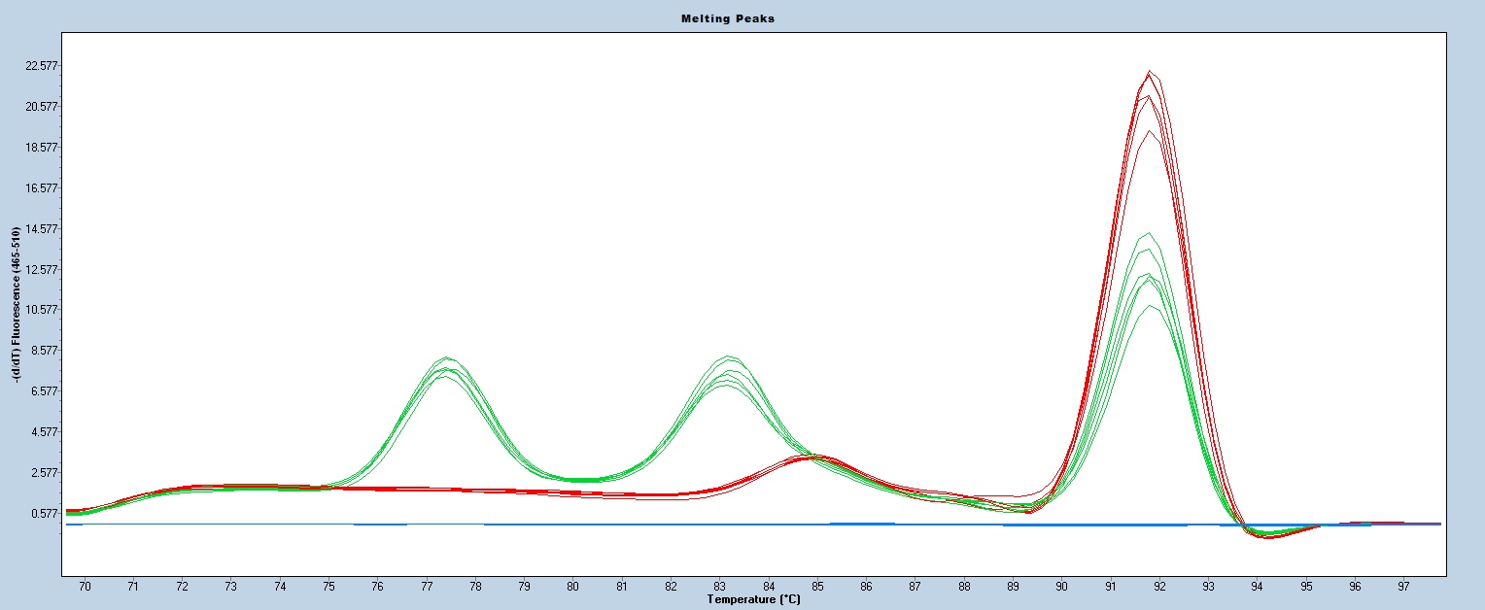
Task: Select the Temperature (°C) x-axis label
Action: tap(742, 599)
